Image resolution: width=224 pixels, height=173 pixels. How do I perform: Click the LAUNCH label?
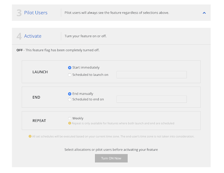(x=40, y=72)
